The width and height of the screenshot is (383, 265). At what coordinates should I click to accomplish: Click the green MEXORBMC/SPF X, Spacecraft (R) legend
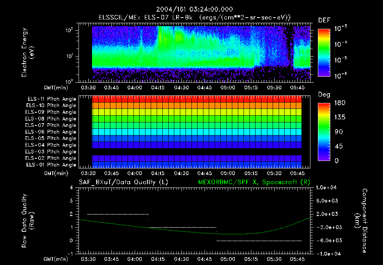[x=254, y=182]
